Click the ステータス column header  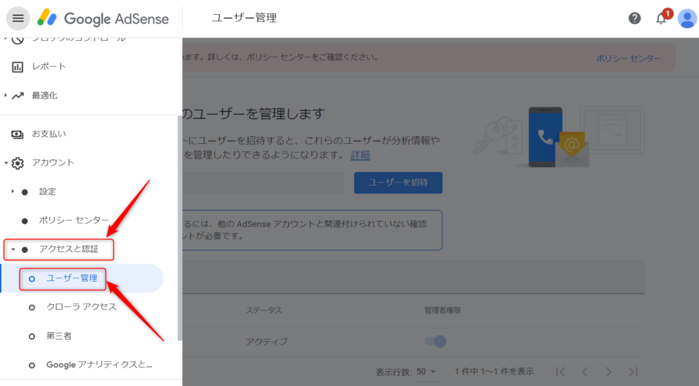[264, 310]
